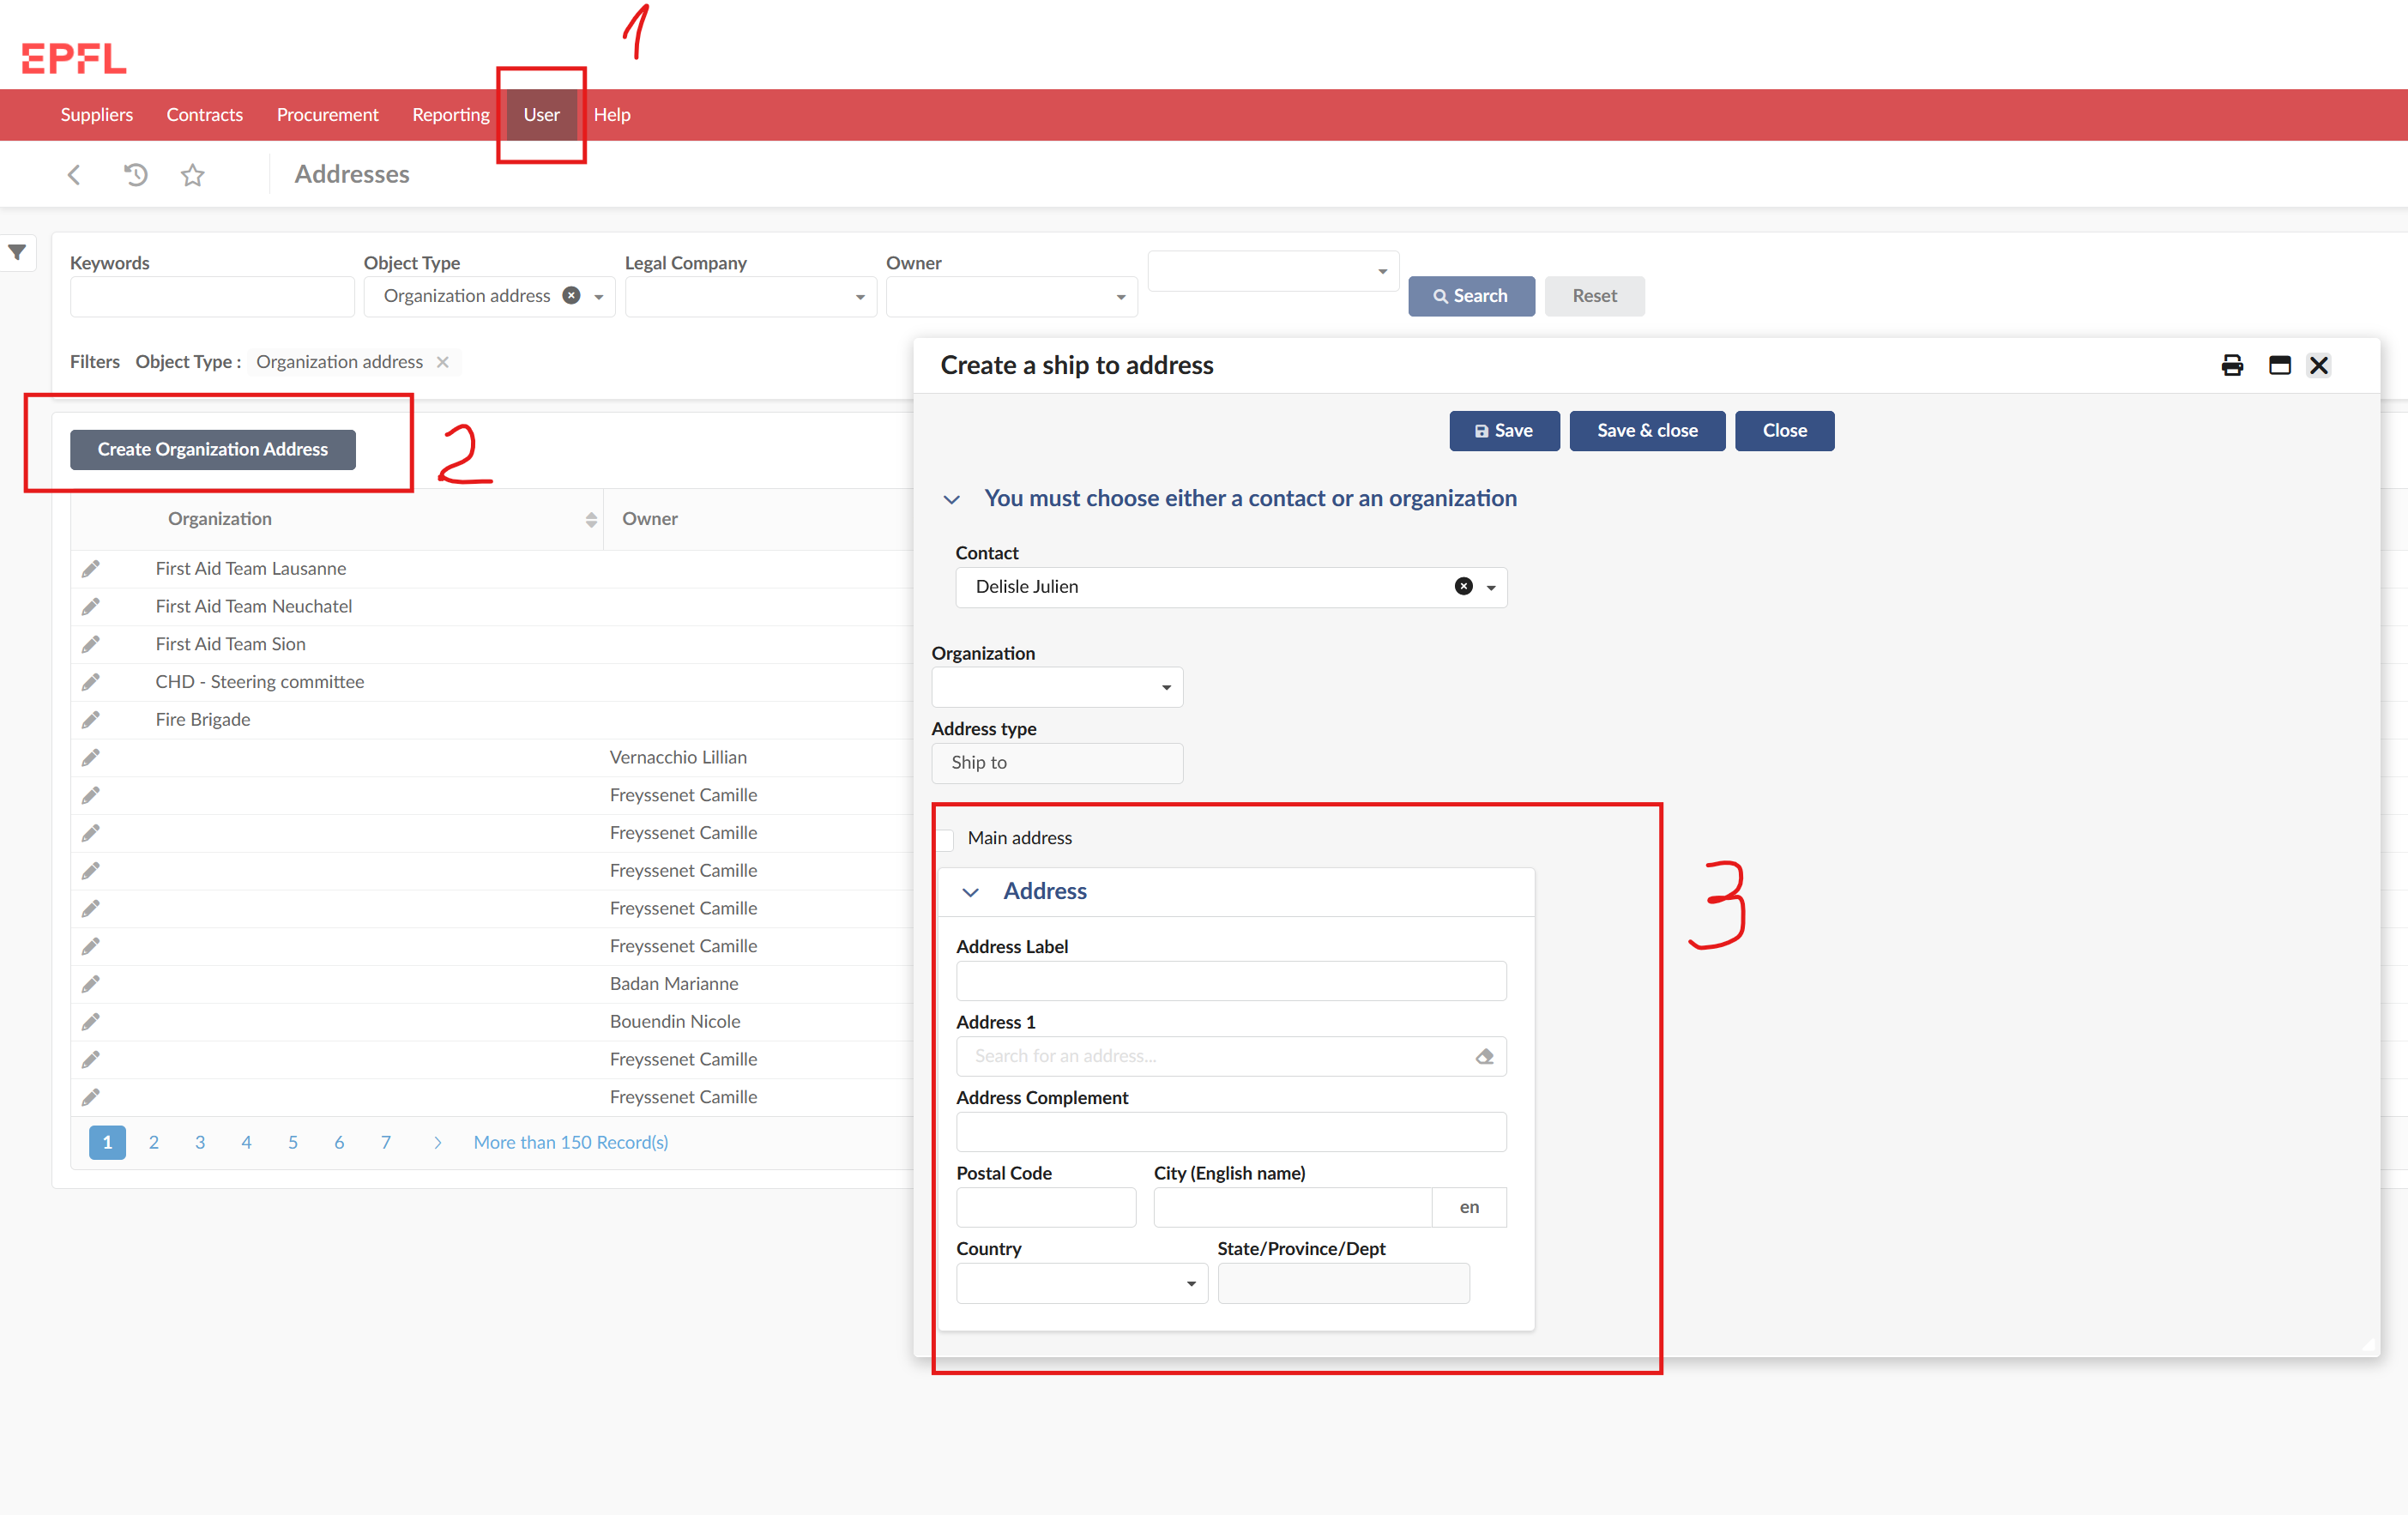Viewport: 2408px width, 1515px height.
Task: Collapse the Address section
Action: tap(970, 892)
